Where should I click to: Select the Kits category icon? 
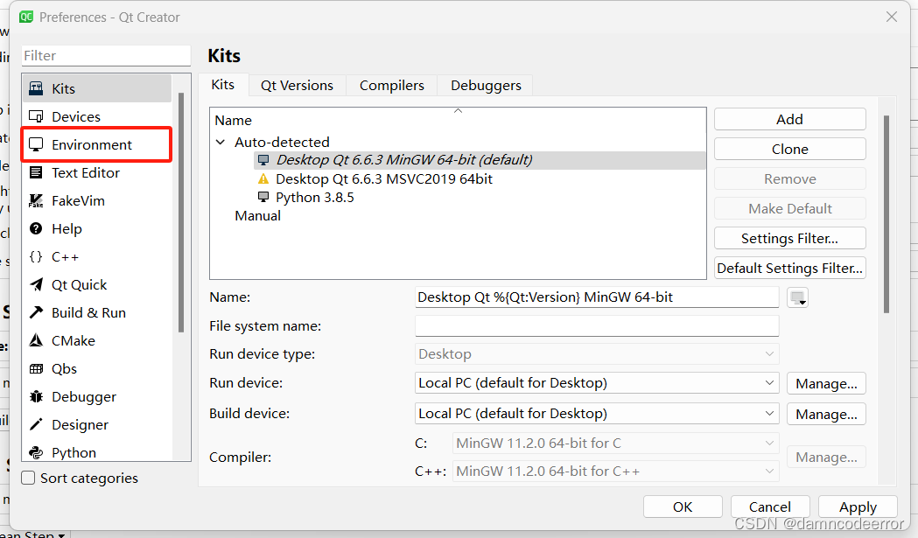(36, 89)
